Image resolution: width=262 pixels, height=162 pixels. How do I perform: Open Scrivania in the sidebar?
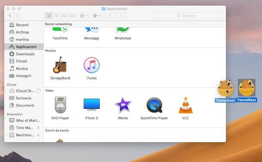pos(24,98)
